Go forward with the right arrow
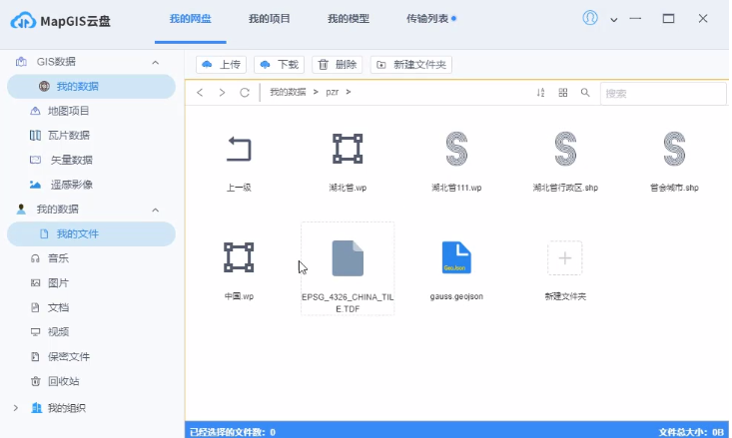This screenshot has width=732, height=438. point(222,93)
